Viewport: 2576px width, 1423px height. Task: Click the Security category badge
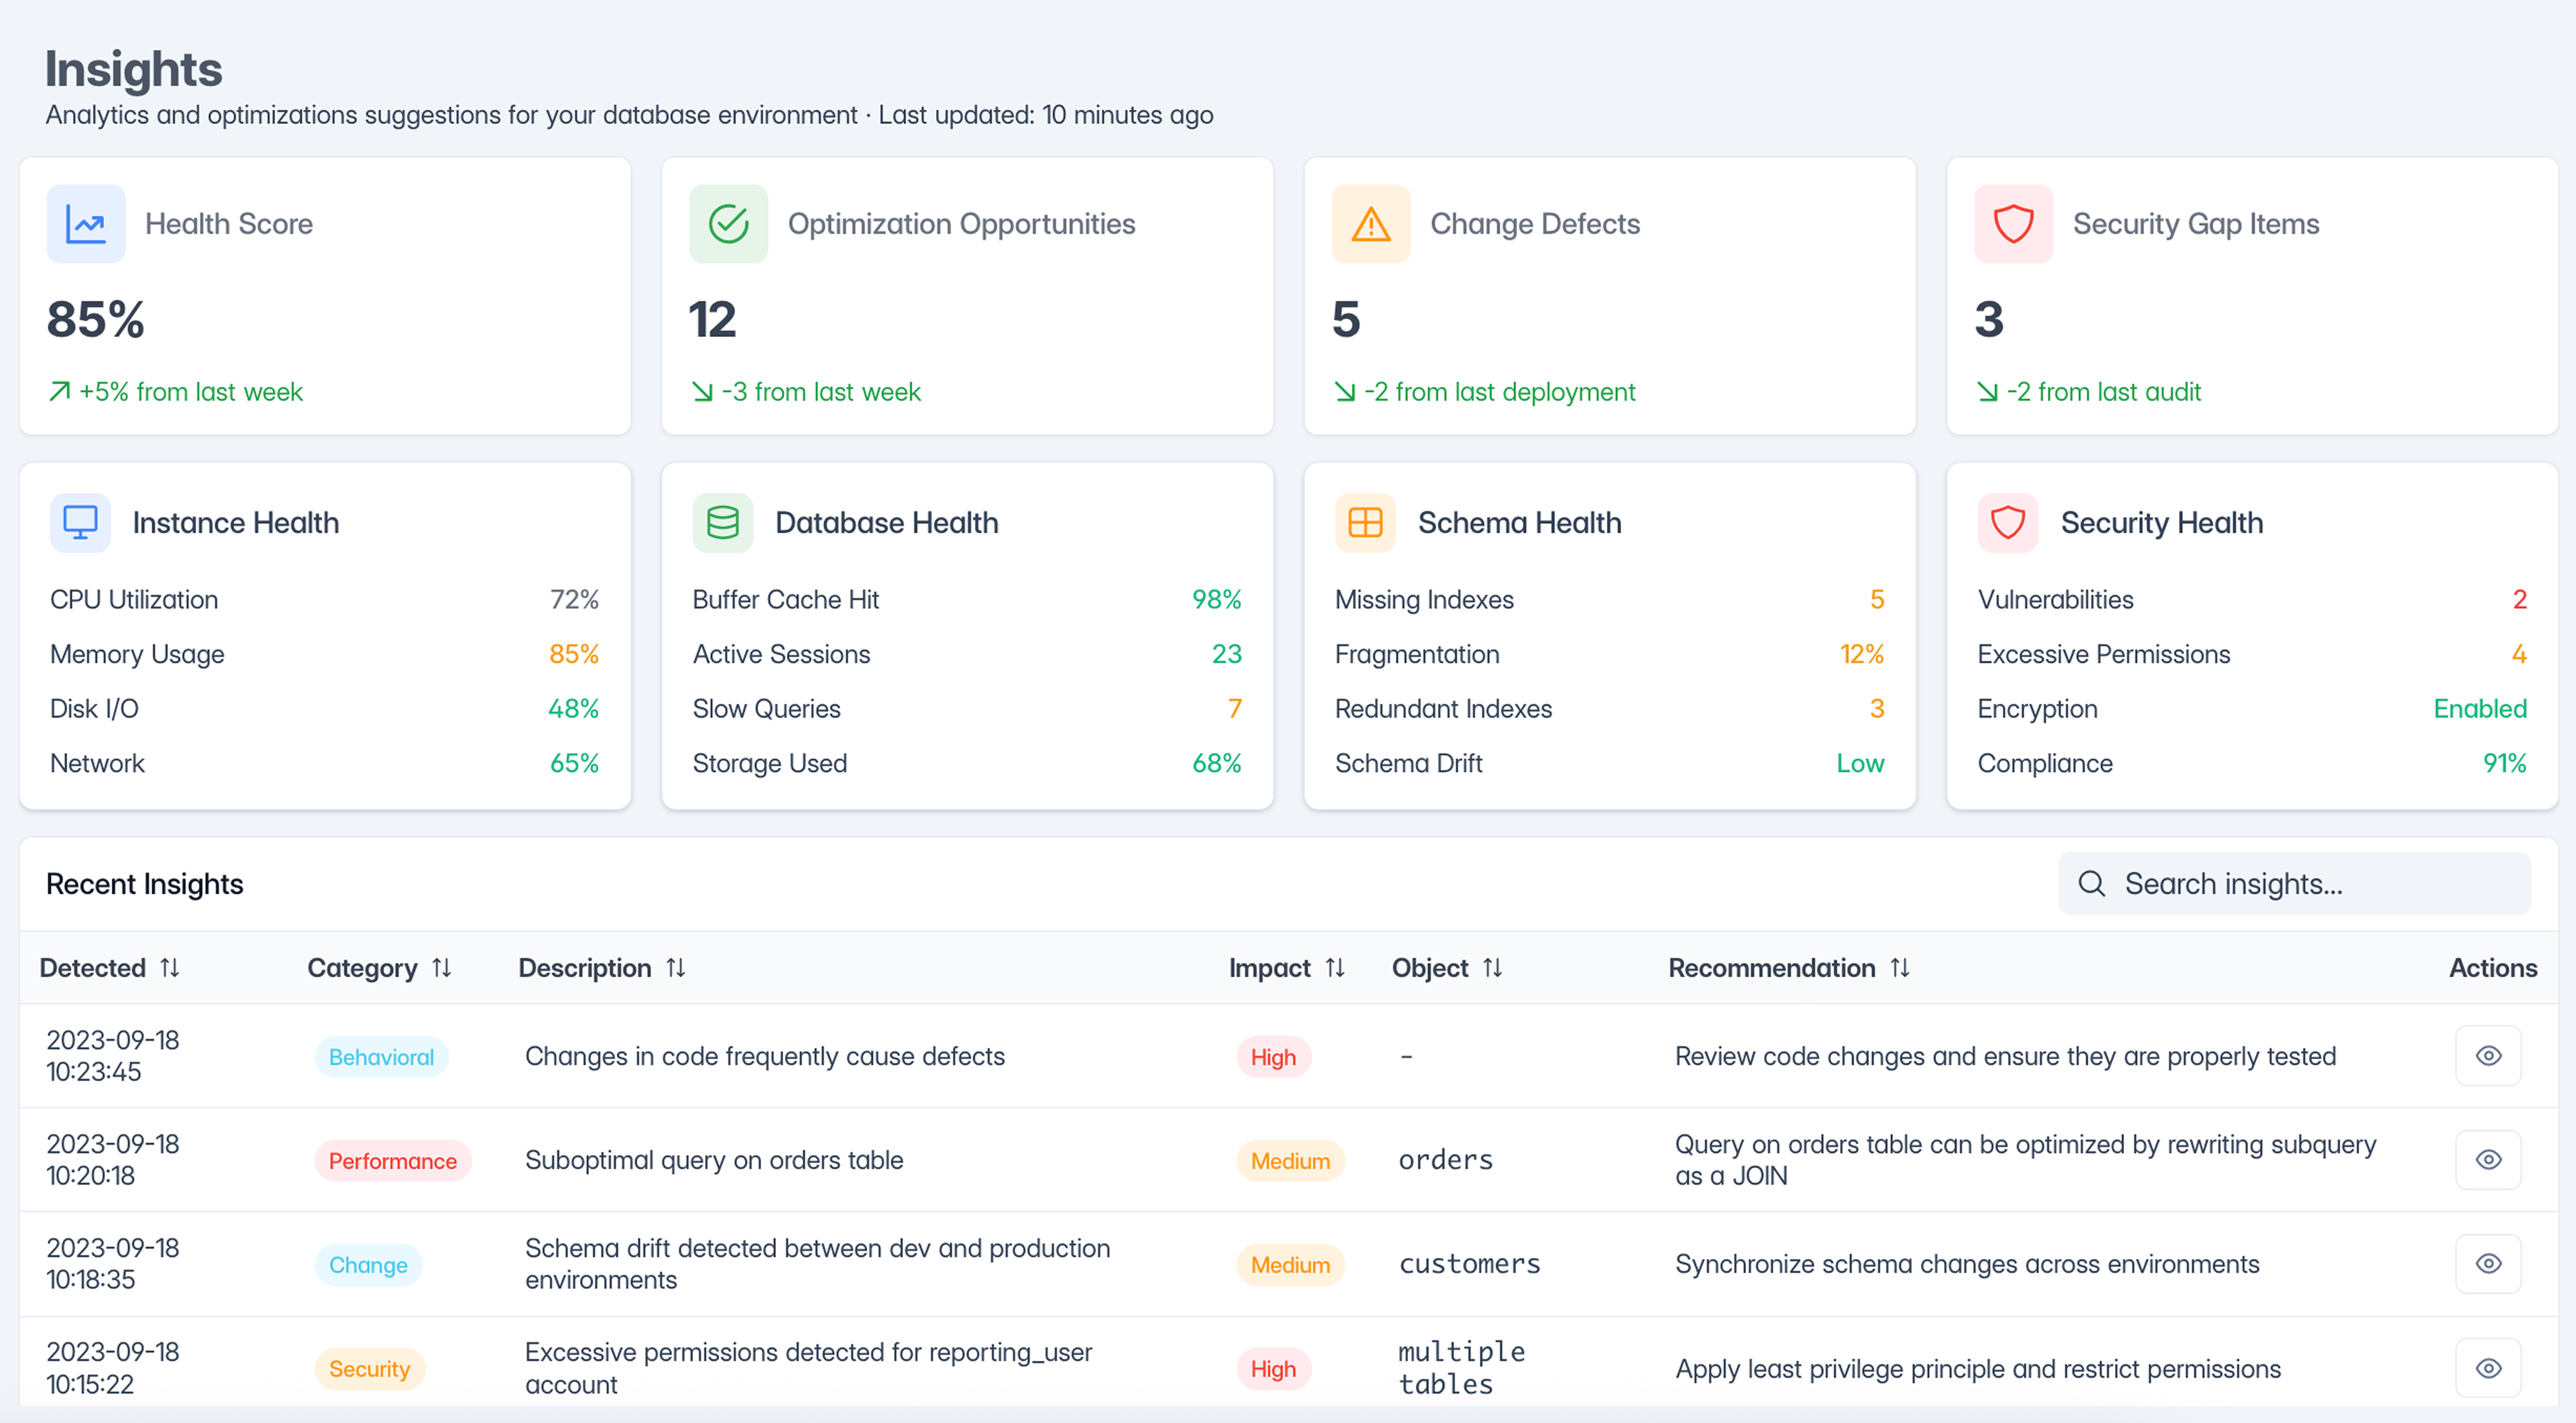point(369,1369)
